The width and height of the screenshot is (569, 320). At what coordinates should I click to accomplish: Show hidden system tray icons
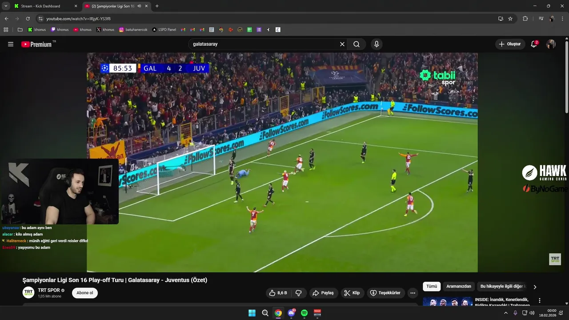(x=505, y=313)
